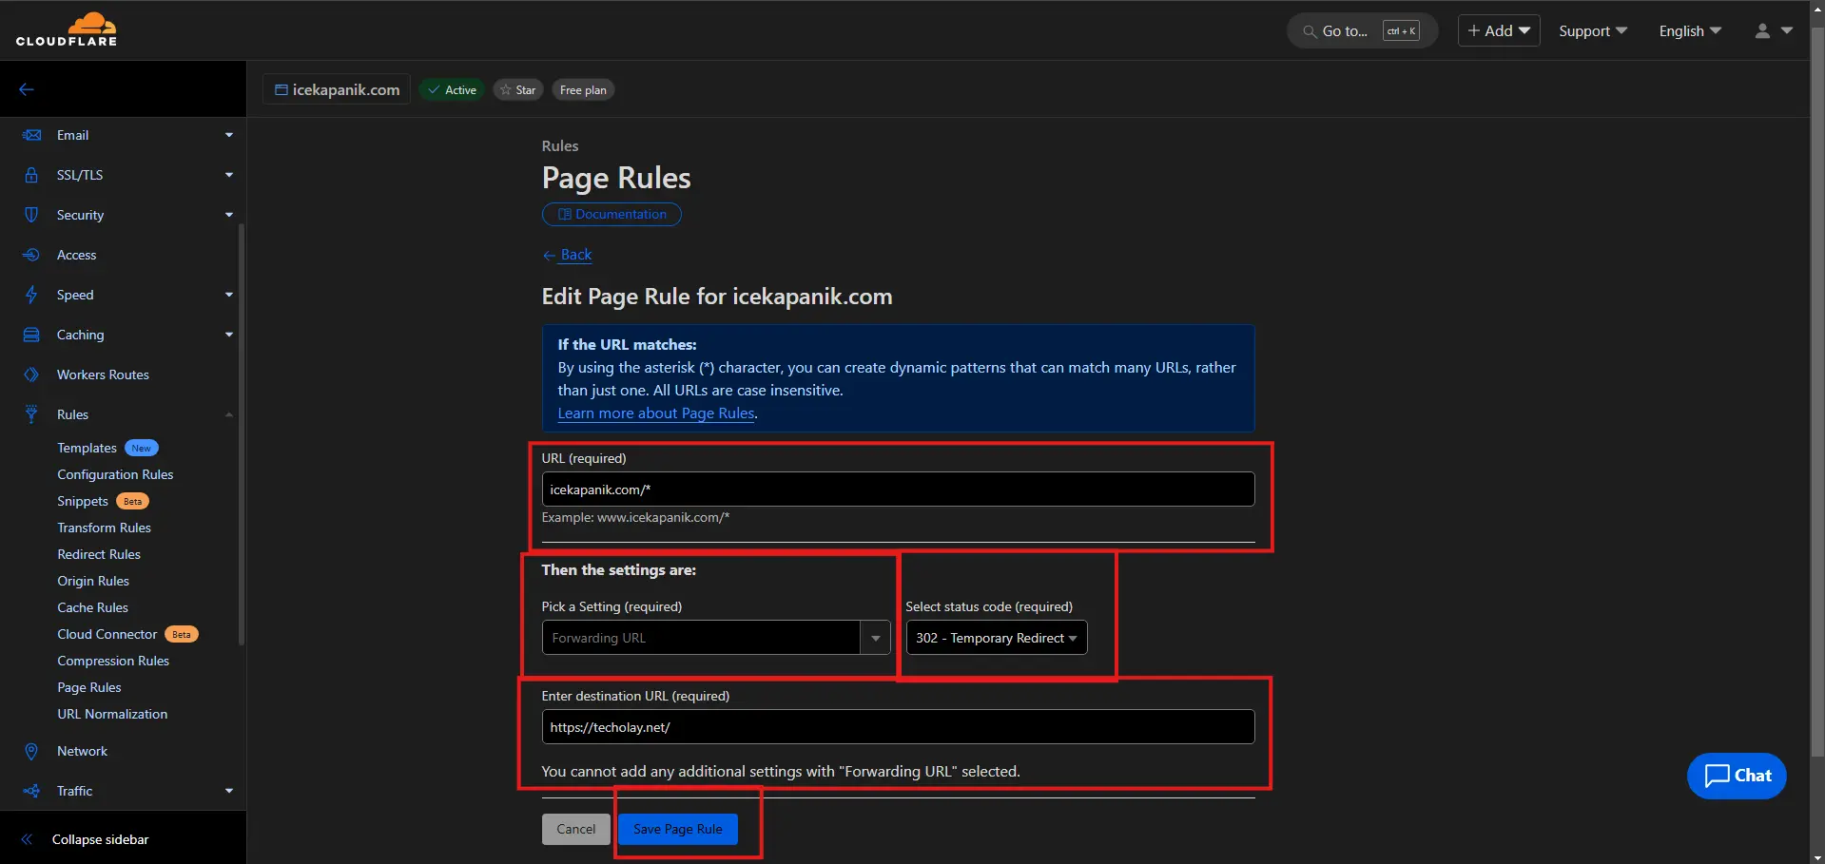The width and height of the screenshot is (1825, 864).
Task: Click Collapse sidebar label
Action: pos(101,839)
